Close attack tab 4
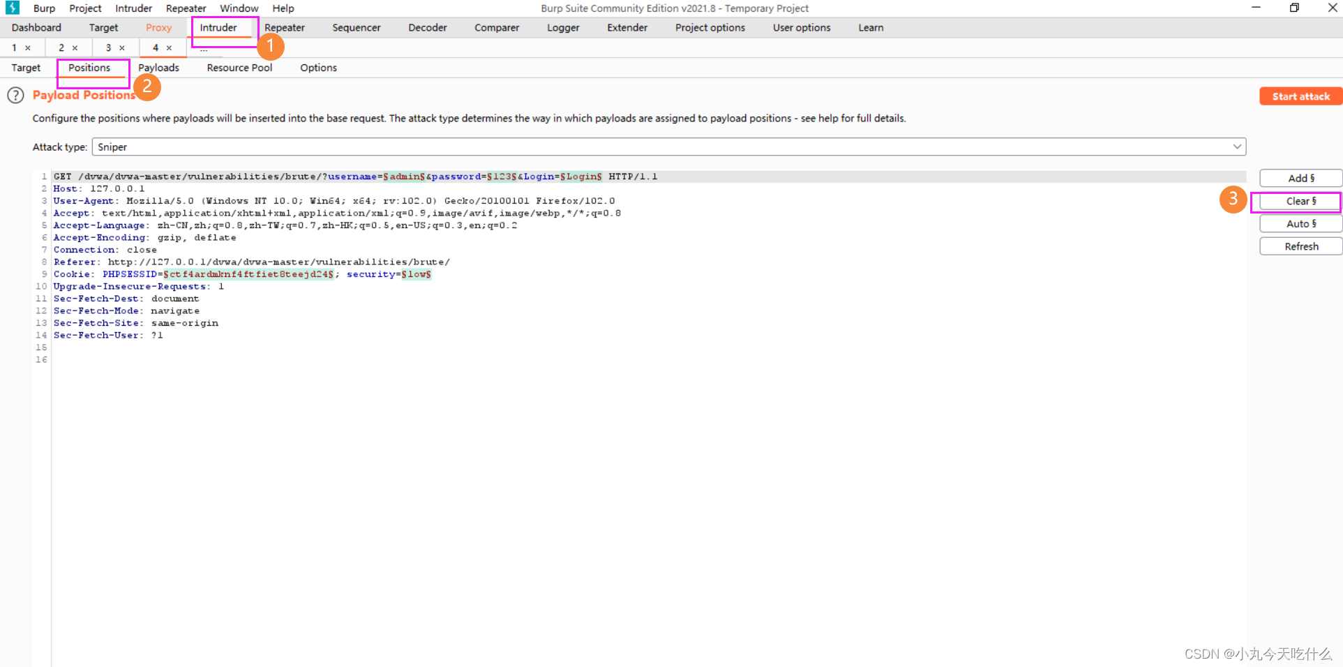Screen dimensions: 1343x667 169,48
